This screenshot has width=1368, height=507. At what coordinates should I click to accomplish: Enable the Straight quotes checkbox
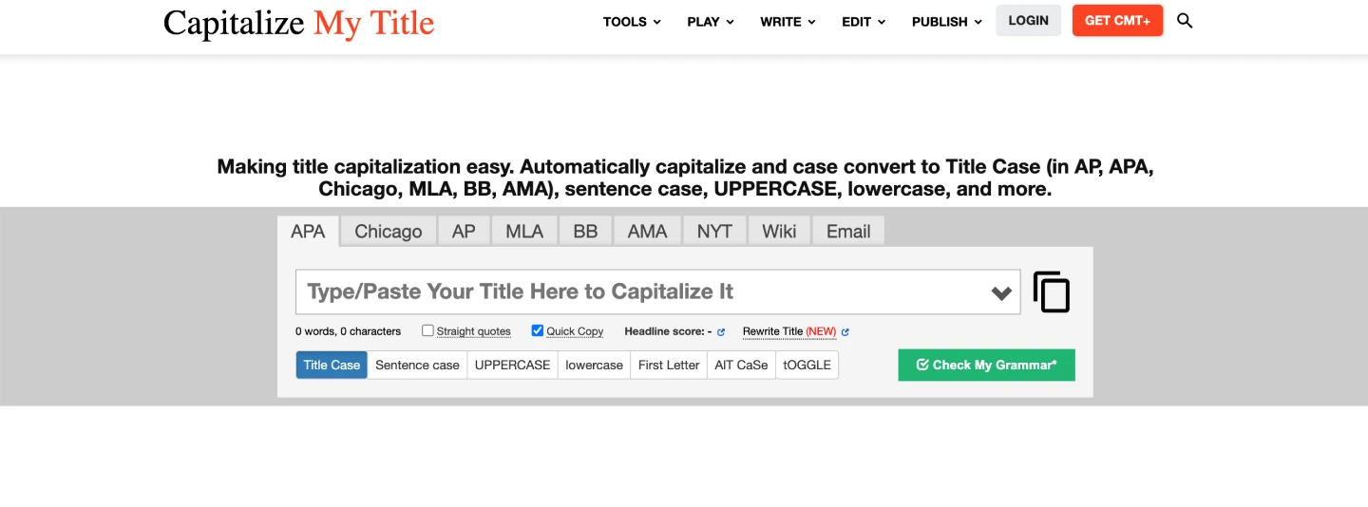click(427, 330)
